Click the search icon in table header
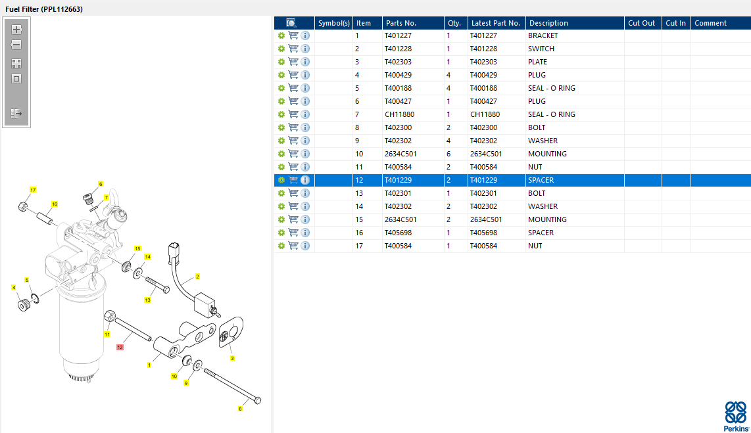 point(291,23)
